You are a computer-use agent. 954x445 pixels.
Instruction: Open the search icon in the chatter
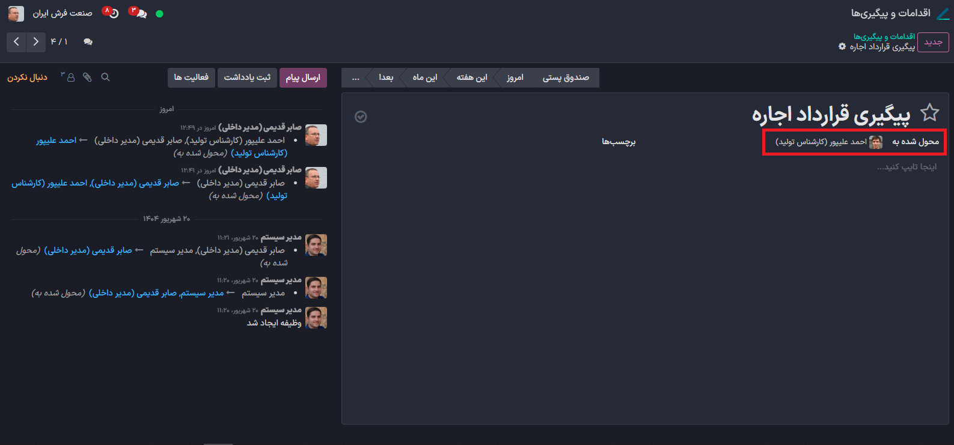point(105,77)
